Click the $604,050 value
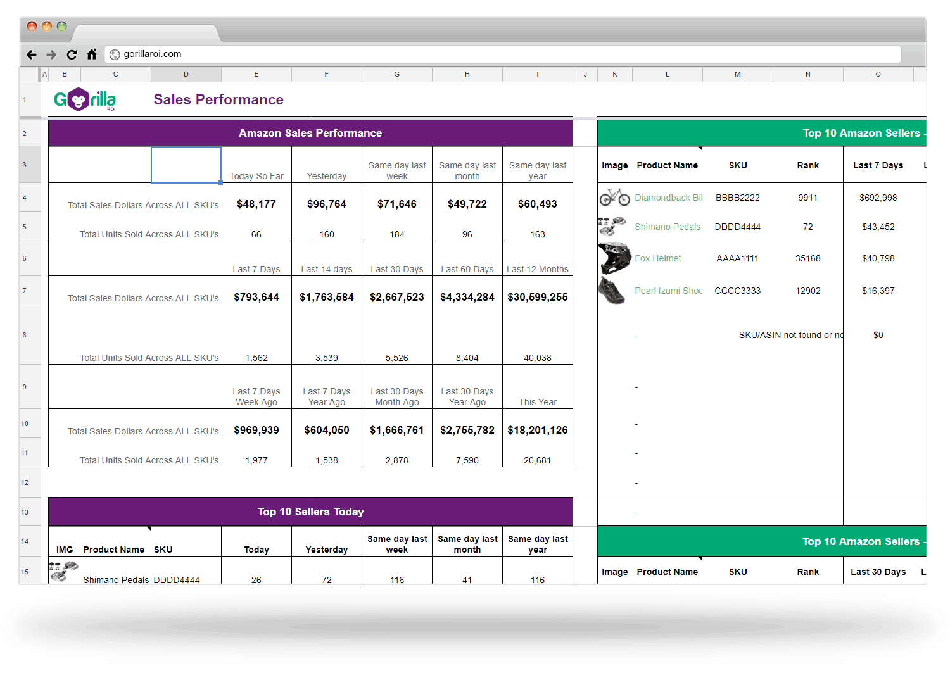Viewport: 950px width, 692px height. click(x=327, y=430)
